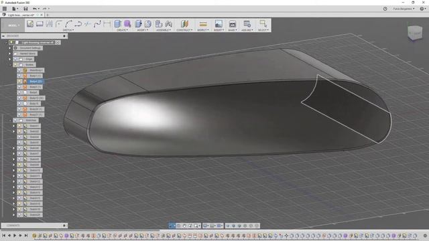Image resolution: width=429 pixels, height=241 pixels.
Task: Select the Sketch Dimension tool icon
Action: click(107, 24)
